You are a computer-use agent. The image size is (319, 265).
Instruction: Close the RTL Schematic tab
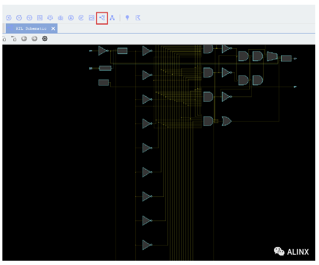coord(53,28)
